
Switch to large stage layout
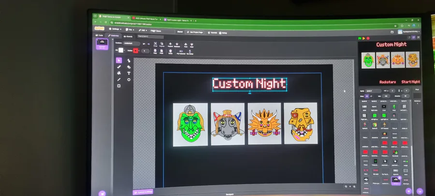pyautogui.click(x=413, y=37)
